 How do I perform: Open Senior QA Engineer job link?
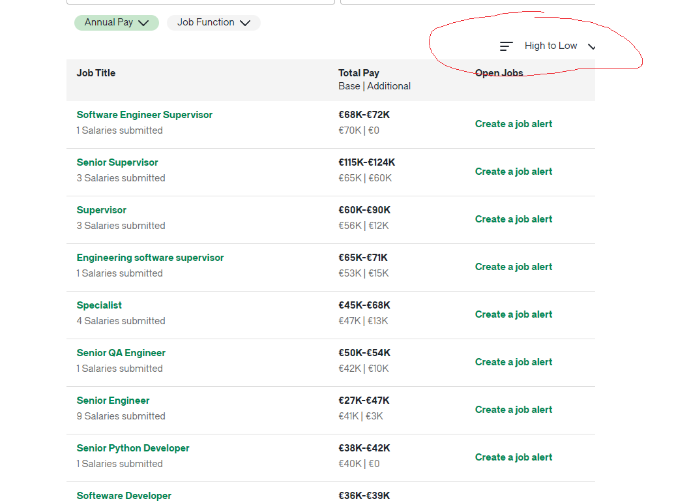click(121, 353)
